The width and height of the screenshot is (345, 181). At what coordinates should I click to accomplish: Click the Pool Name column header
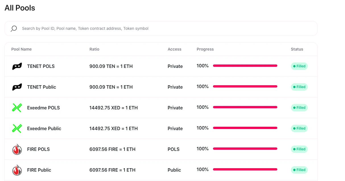point(21,49)
